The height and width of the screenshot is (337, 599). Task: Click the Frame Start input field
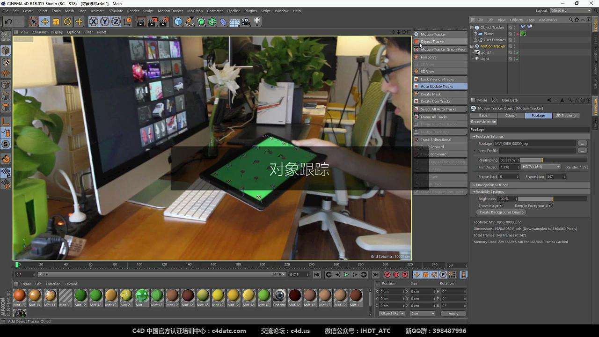click(508, 177)
